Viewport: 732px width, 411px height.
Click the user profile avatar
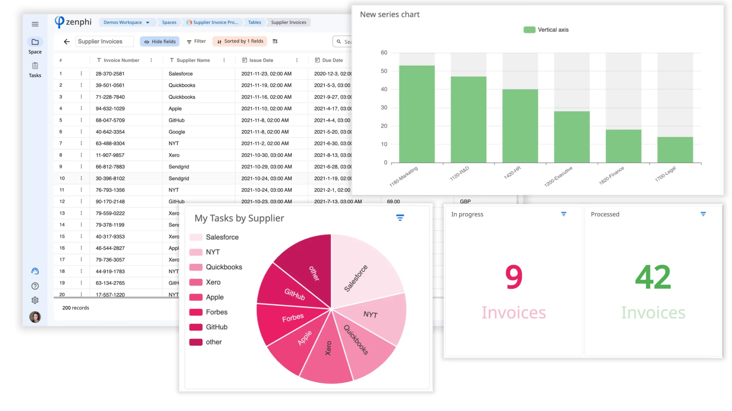tap(35, 317)
